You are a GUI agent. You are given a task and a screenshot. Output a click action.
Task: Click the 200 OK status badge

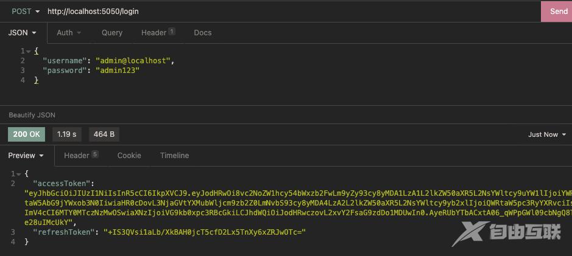[x=26, y=134]
